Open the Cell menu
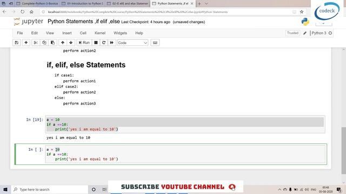 (83, 33)
